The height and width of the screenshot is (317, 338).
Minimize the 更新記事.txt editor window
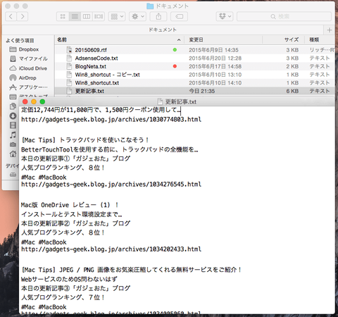click(x=34, y=101)
